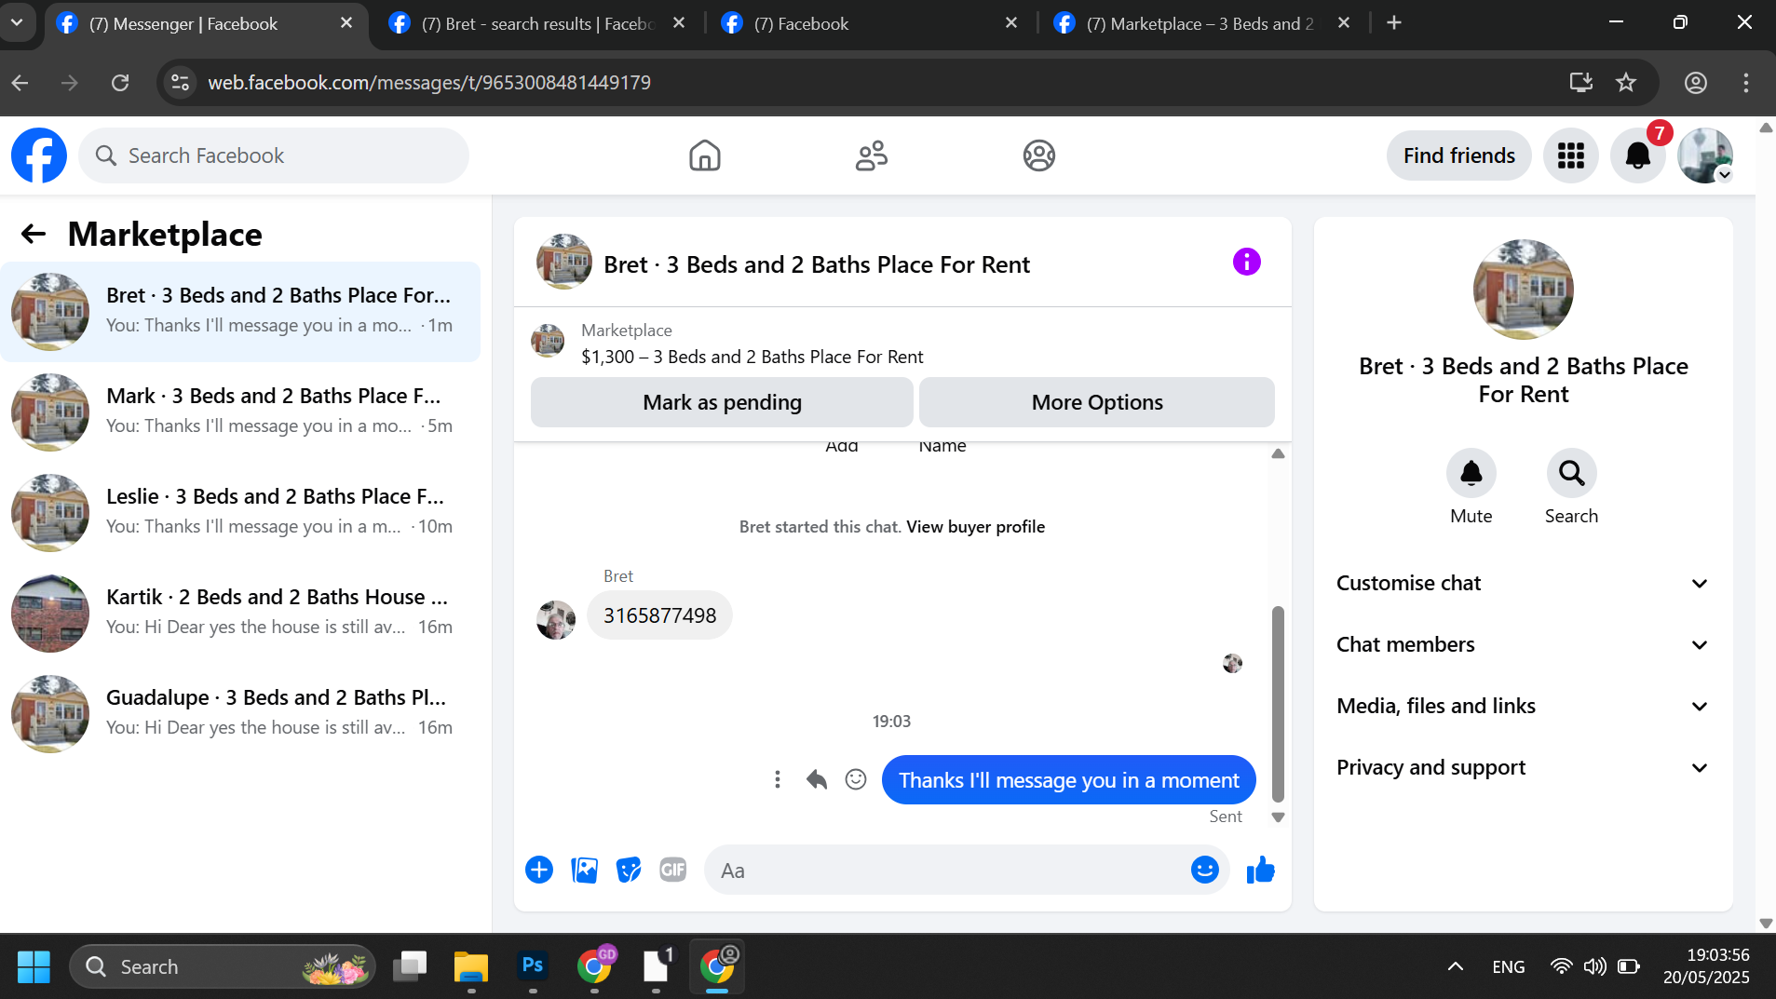Open File Explorer from the taskbar
The width and height of the screenshot is (1776, 999).
coord(471,965)
